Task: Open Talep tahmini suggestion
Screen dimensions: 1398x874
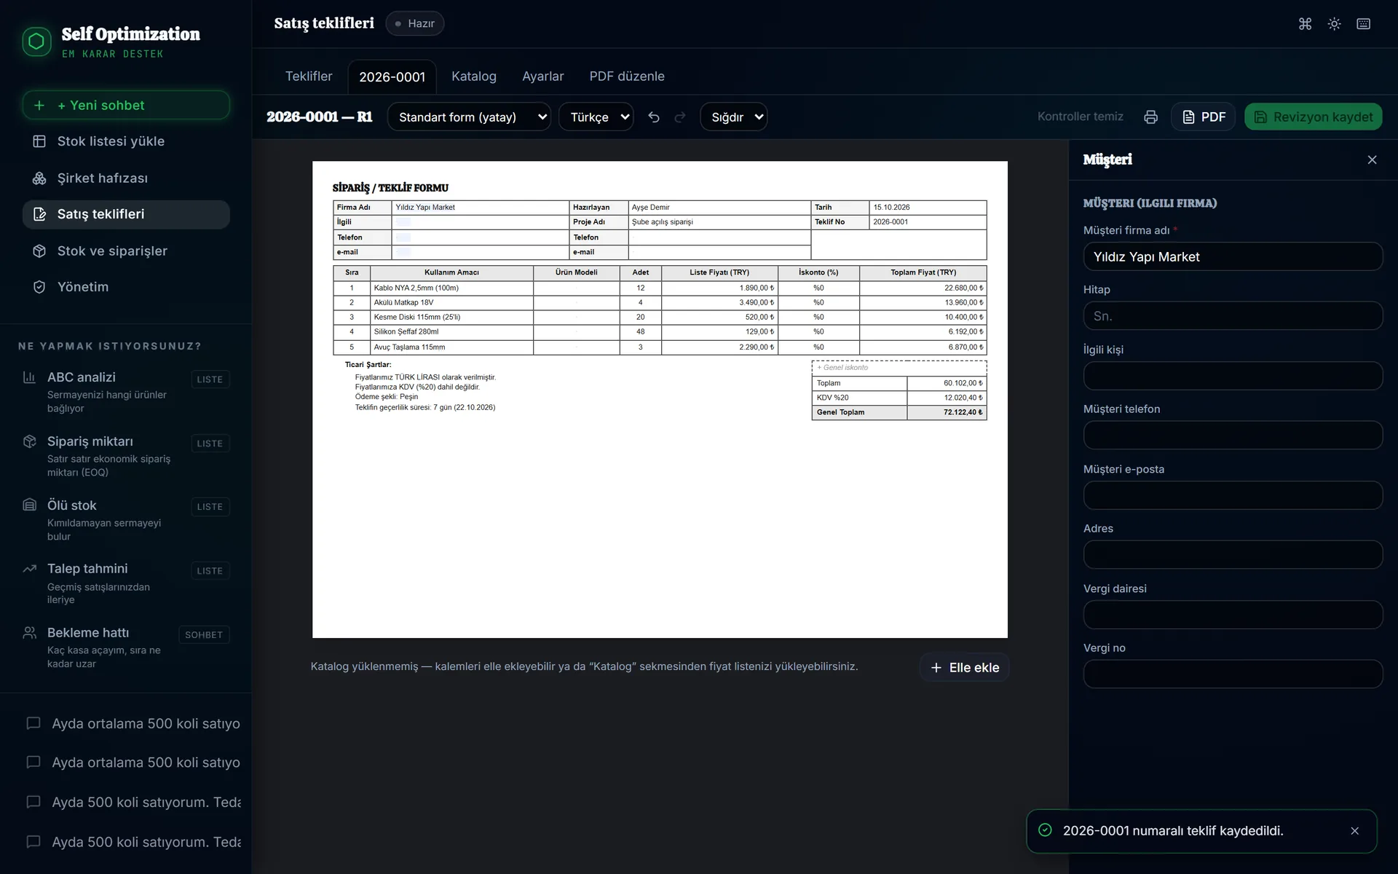Action: click(x=125, y=583)
